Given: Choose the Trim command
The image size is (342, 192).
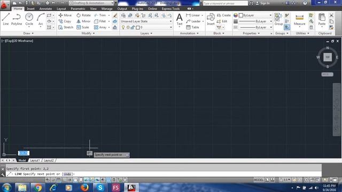Looking at the screenshot, I should point(100,15).
